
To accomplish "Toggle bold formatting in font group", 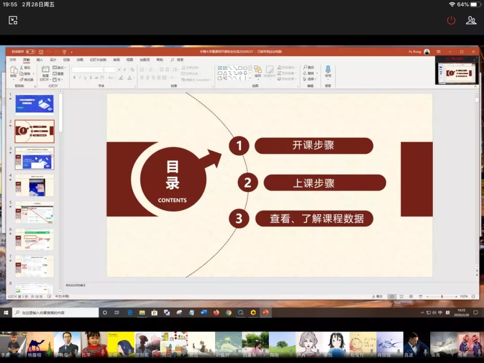I will 74,78.
